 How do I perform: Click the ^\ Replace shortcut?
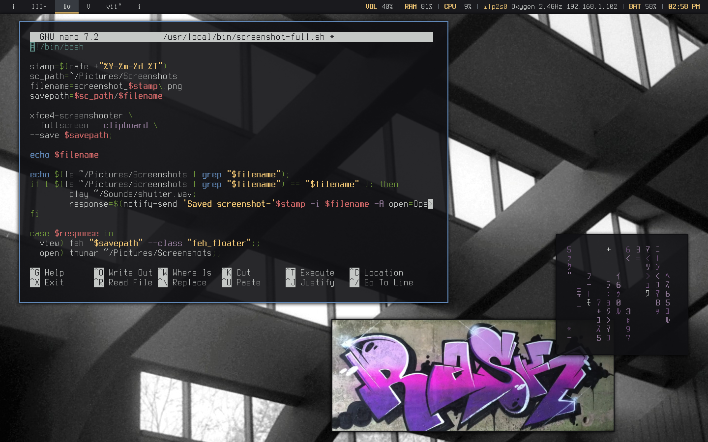coord(182,282)
